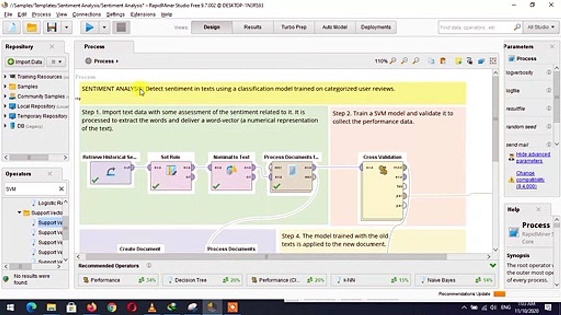Run the process with the blue play button

89,28
